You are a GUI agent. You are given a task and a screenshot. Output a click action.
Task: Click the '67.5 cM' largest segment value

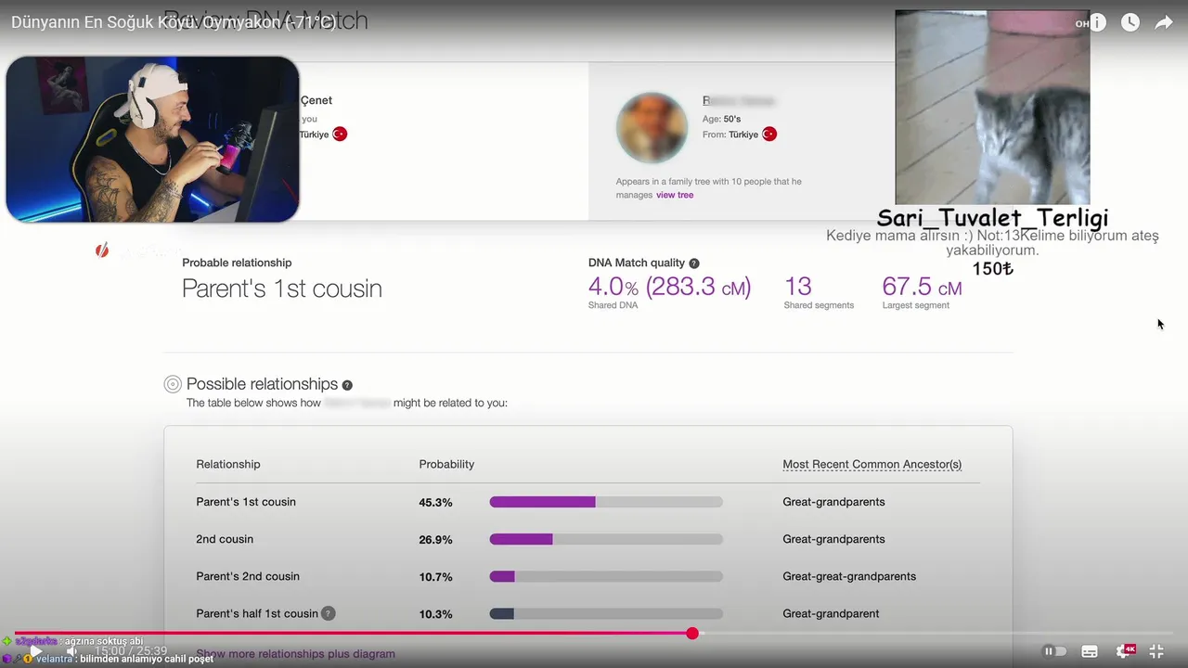922,287
